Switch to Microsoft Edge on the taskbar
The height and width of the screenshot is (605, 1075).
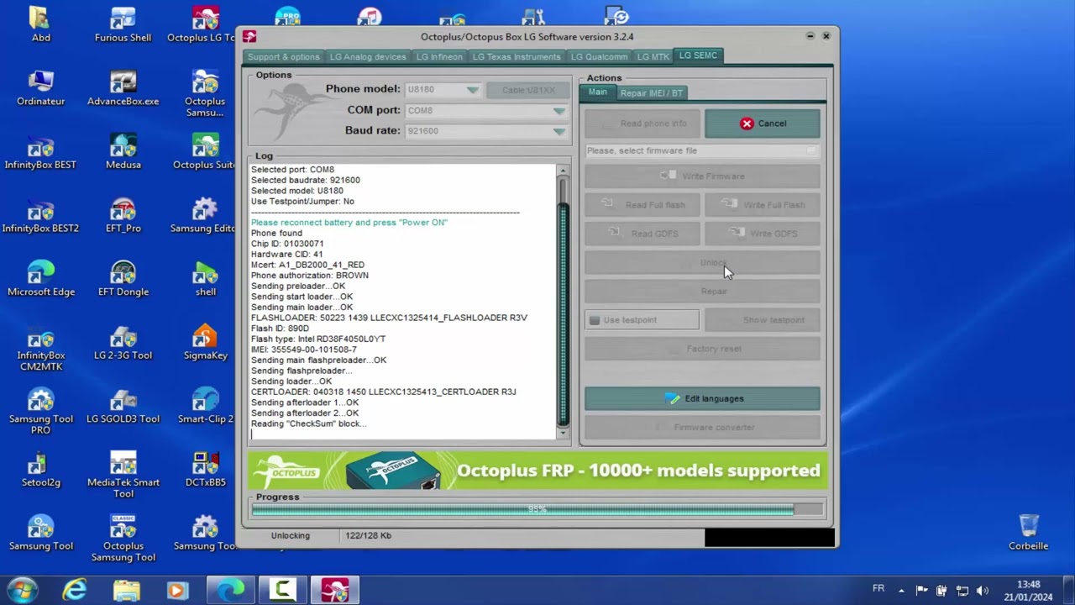pyautogui.click(x=230, y=590)
